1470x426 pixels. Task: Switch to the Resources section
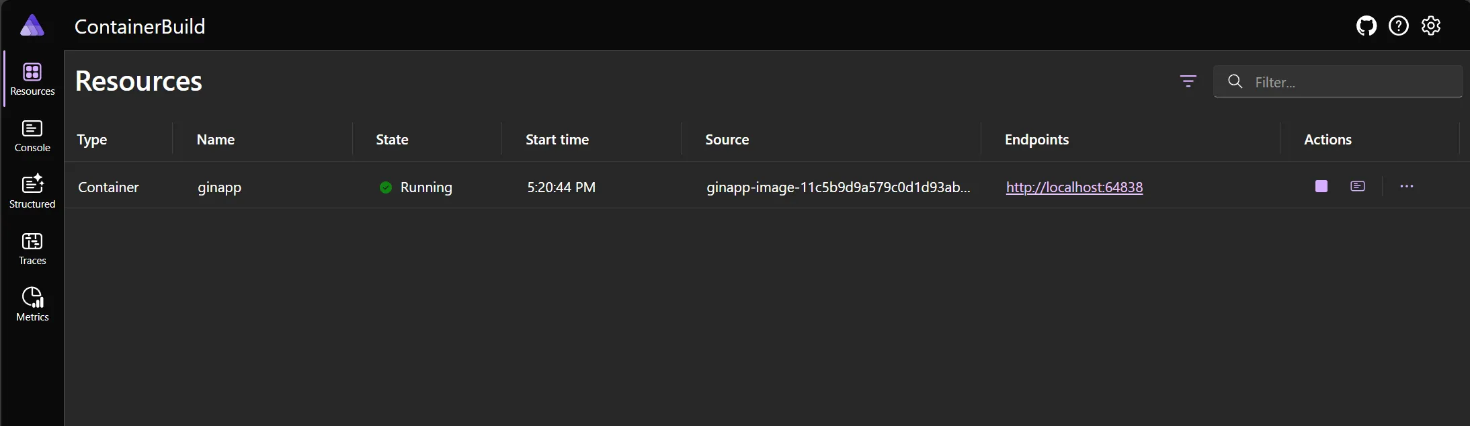[x=32, y=78]
